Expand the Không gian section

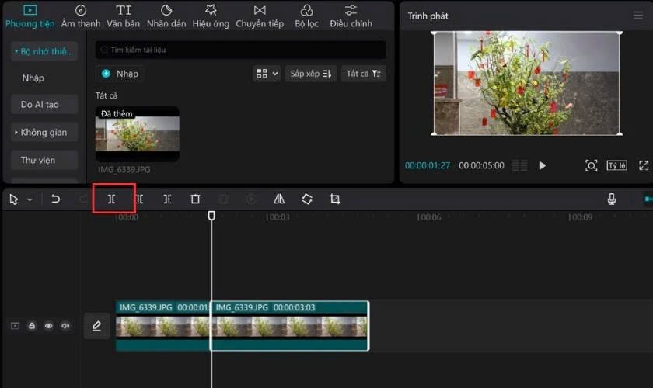point(44,132)
